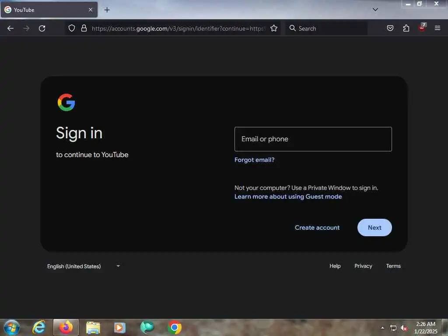This screenshot has height=336, width=448.
Task: Open the Privacy footer link
Action: coord(363,266)
